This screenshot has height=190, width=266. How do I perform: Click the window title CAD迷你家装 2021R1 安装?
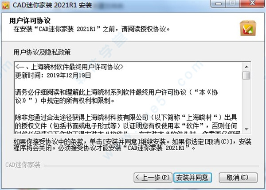tap(52, 5)
